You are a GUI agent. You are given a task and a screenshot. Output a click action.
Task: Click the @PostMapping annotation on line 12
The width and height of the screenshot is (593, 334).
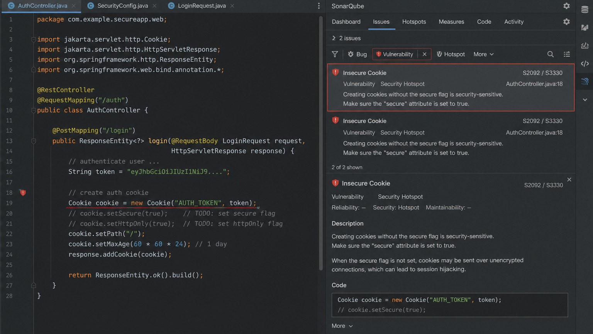[94, 131]
